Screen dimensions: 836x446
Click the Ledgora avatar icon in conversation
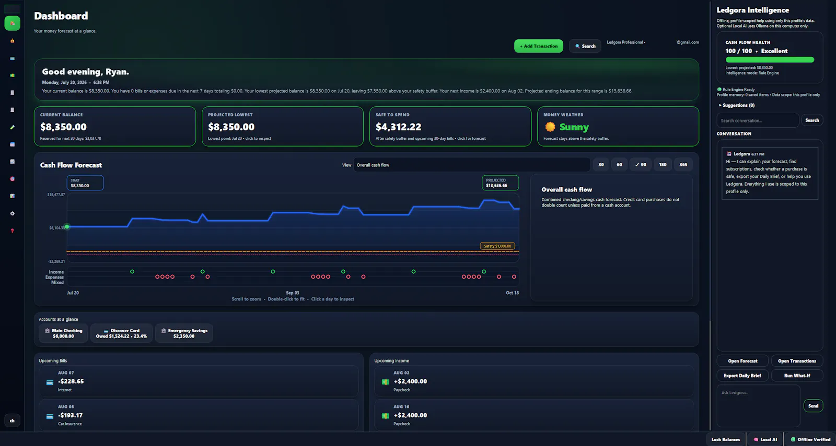(x=729, y=154)
